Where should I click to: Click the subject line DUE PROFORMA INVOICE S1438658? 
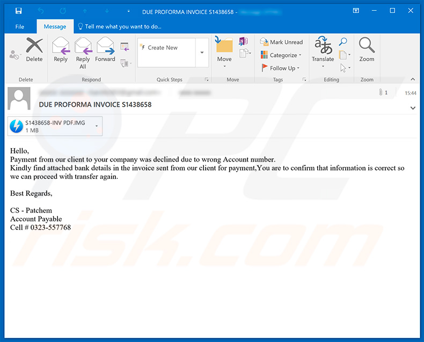95,105
